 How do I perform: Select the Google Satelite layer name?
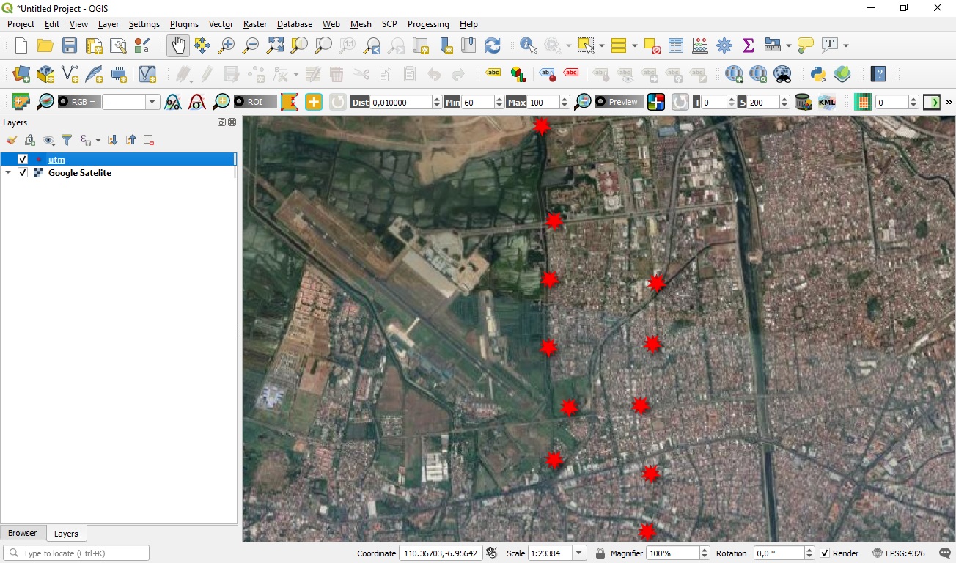(x=80, y=173)
